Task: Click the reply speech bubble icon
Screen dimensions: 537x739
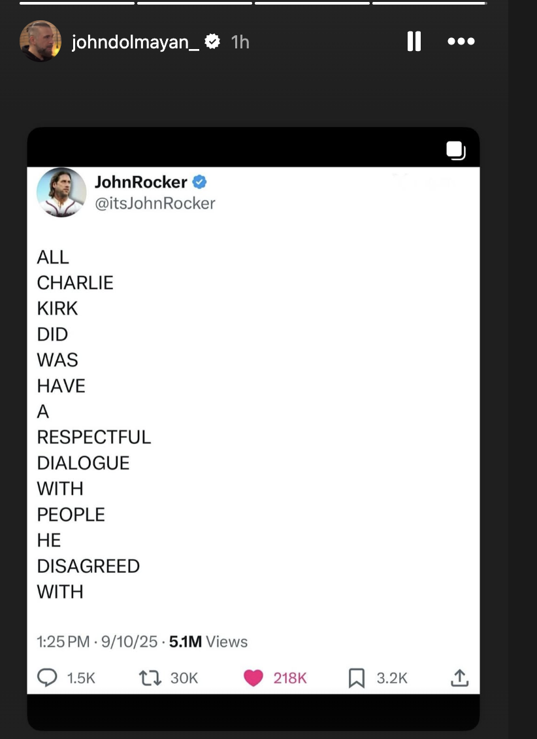Action: click(x=47, y=678)
